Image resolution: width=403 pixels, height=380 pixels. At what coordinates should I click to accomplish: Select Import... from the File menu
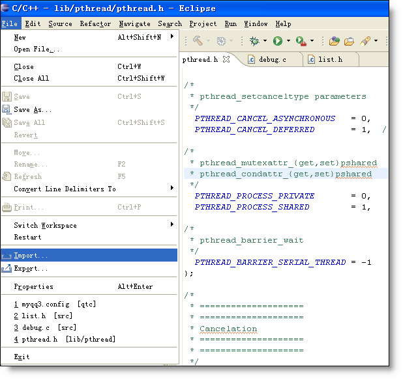coord(31,256)
